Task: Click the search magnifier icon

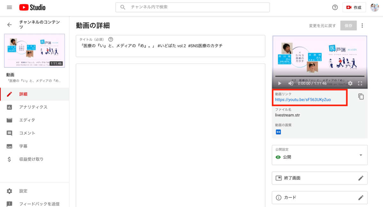Action: coord(123,7)
